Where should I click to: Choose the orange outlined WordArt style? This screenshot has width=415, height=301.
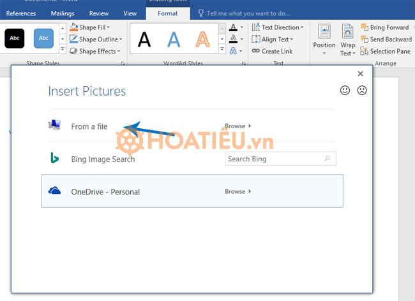click(202, 40)
